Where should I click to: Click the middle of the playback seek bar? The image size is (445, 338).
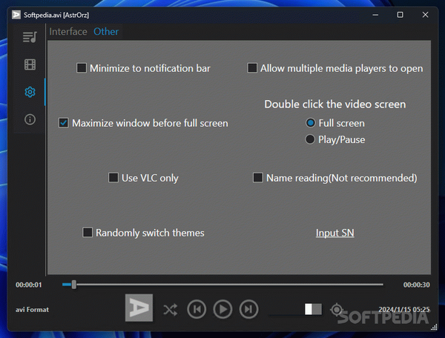[222, 285]
